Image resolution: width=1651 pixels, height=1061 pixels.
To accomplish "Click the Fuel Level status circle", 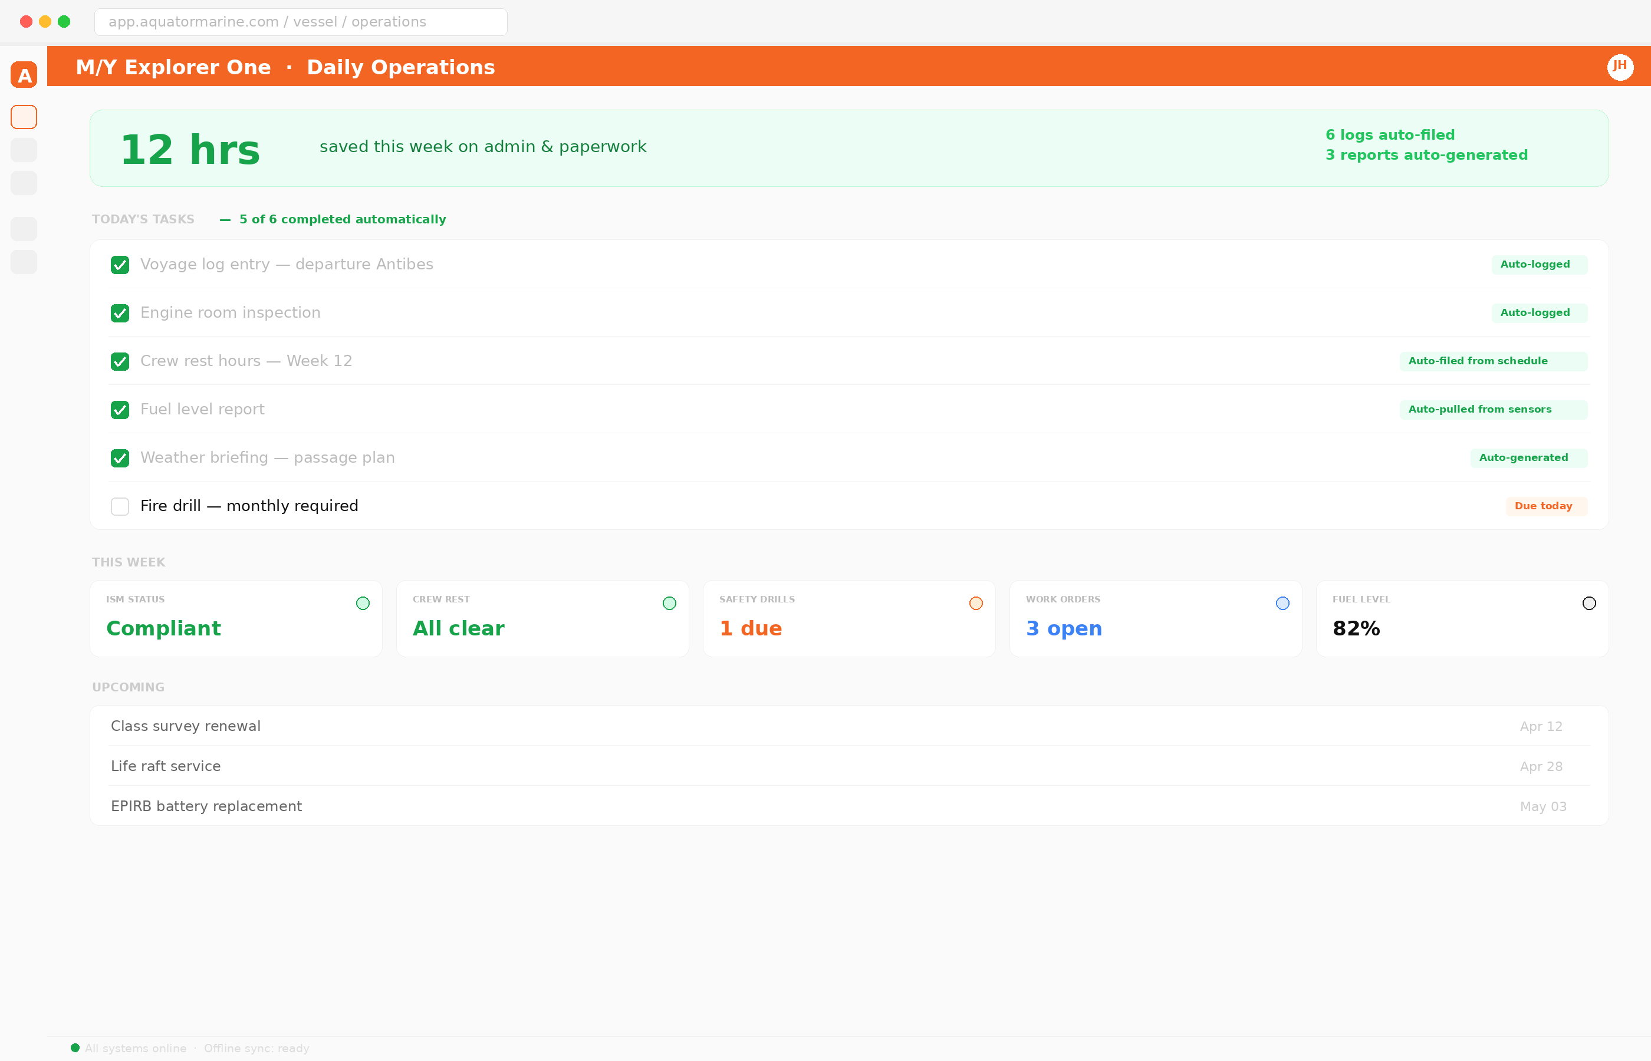I will pos(1589,604).
